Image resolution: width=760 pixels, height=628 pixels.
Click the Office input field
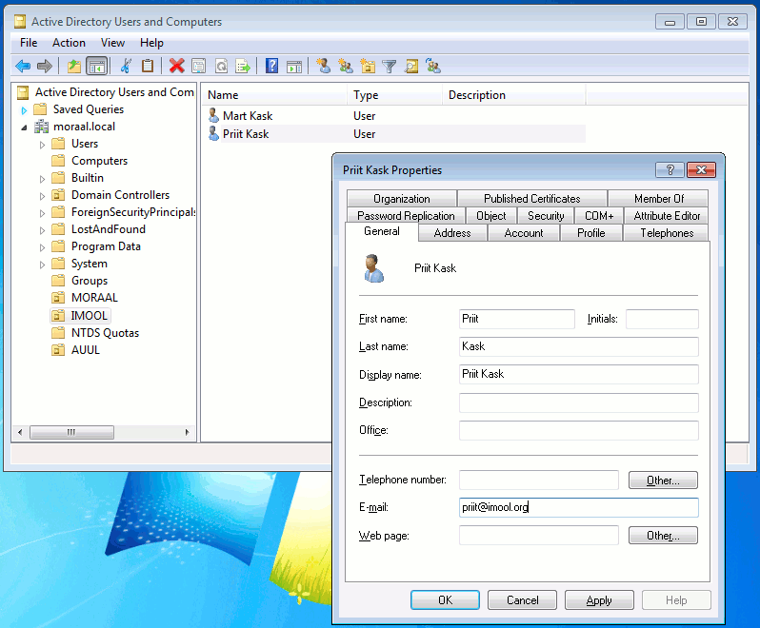(579, 430)
